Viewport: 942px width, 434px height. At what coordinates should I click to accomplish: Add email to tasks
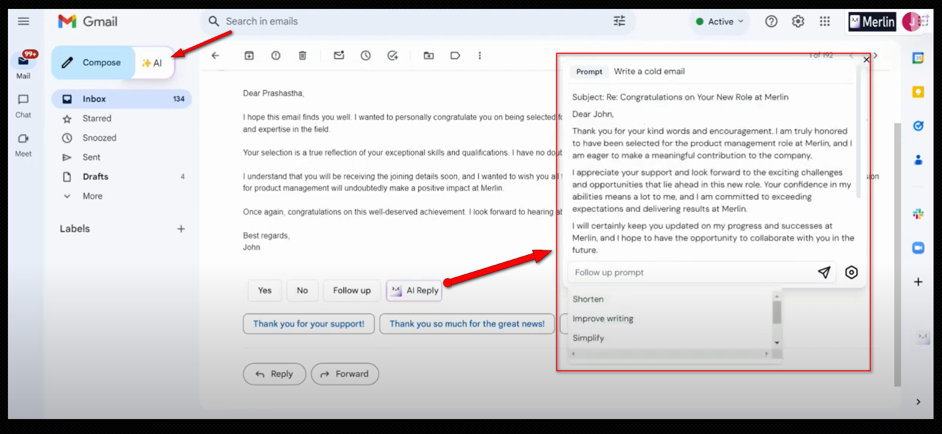pyautogui.click(x=393, y=55)
